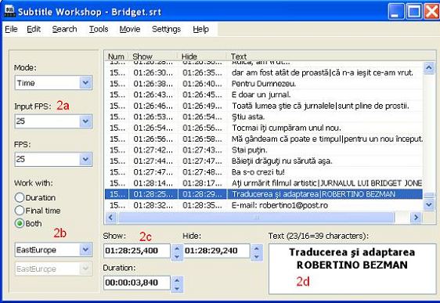Click the horizontal scrollbar thumb in list
The image size is (440, 303).
256,217
